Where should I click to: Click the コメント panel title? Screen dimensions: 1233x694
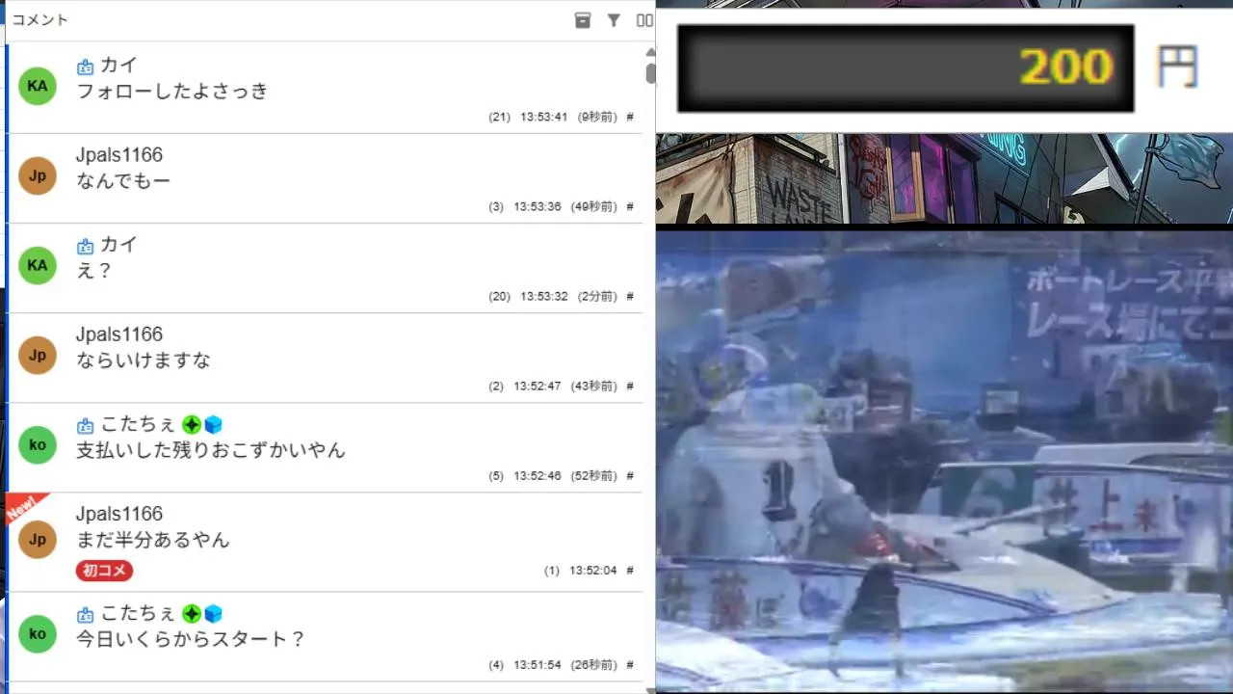pyautogui.click(x=39, y=20)
